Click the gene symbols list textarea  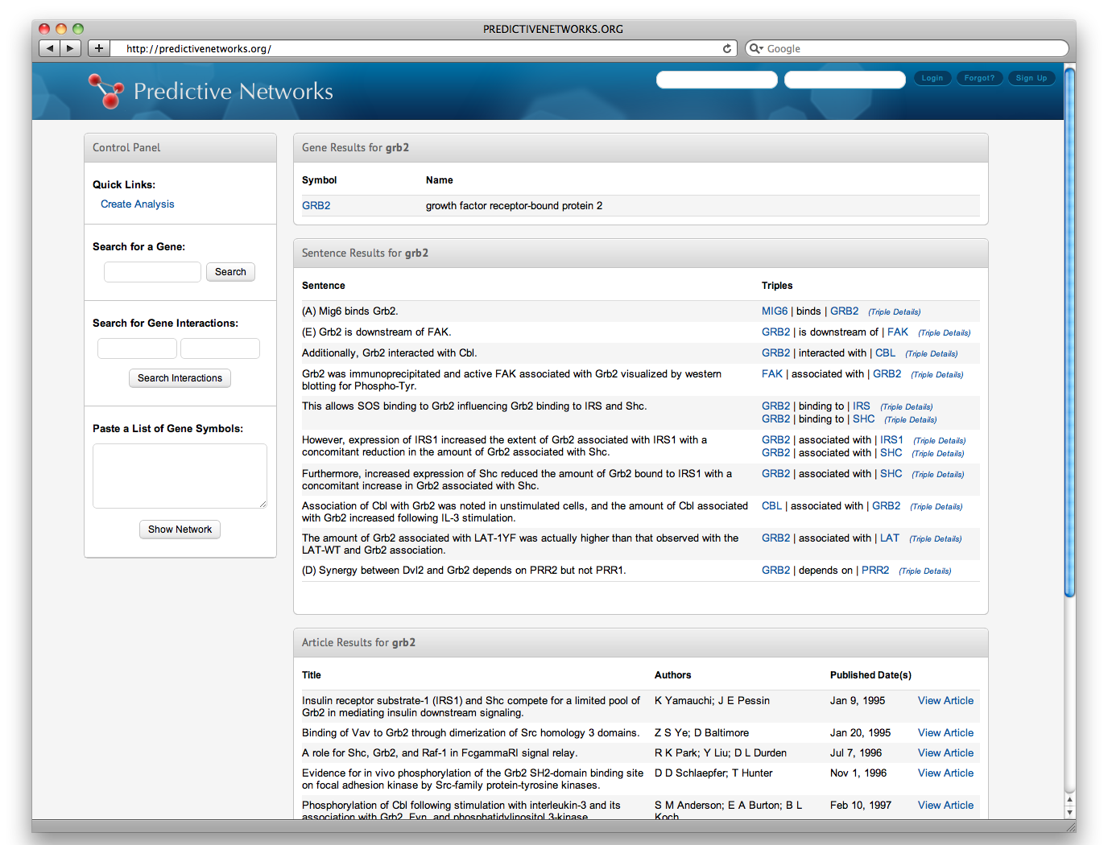pyautogui.click(x=180, y=476)
